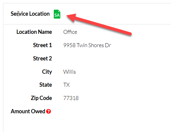Screen dimensions: 171x132
Task: Click the Office location name value
Action: [x=70, y=32]
